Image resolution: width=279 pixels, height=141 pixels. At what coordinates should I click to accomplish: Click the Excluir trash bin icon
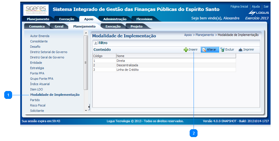coord(222,50)
